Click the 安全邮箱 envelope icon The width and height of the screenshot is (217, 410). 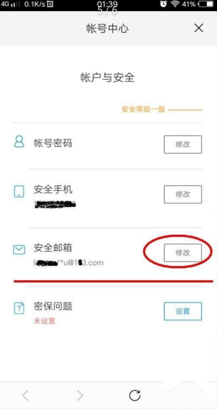19,250
